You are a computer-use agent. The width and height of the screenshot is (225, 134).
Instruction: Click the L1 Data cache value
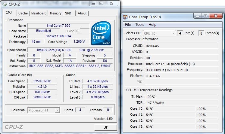(98, 81)
